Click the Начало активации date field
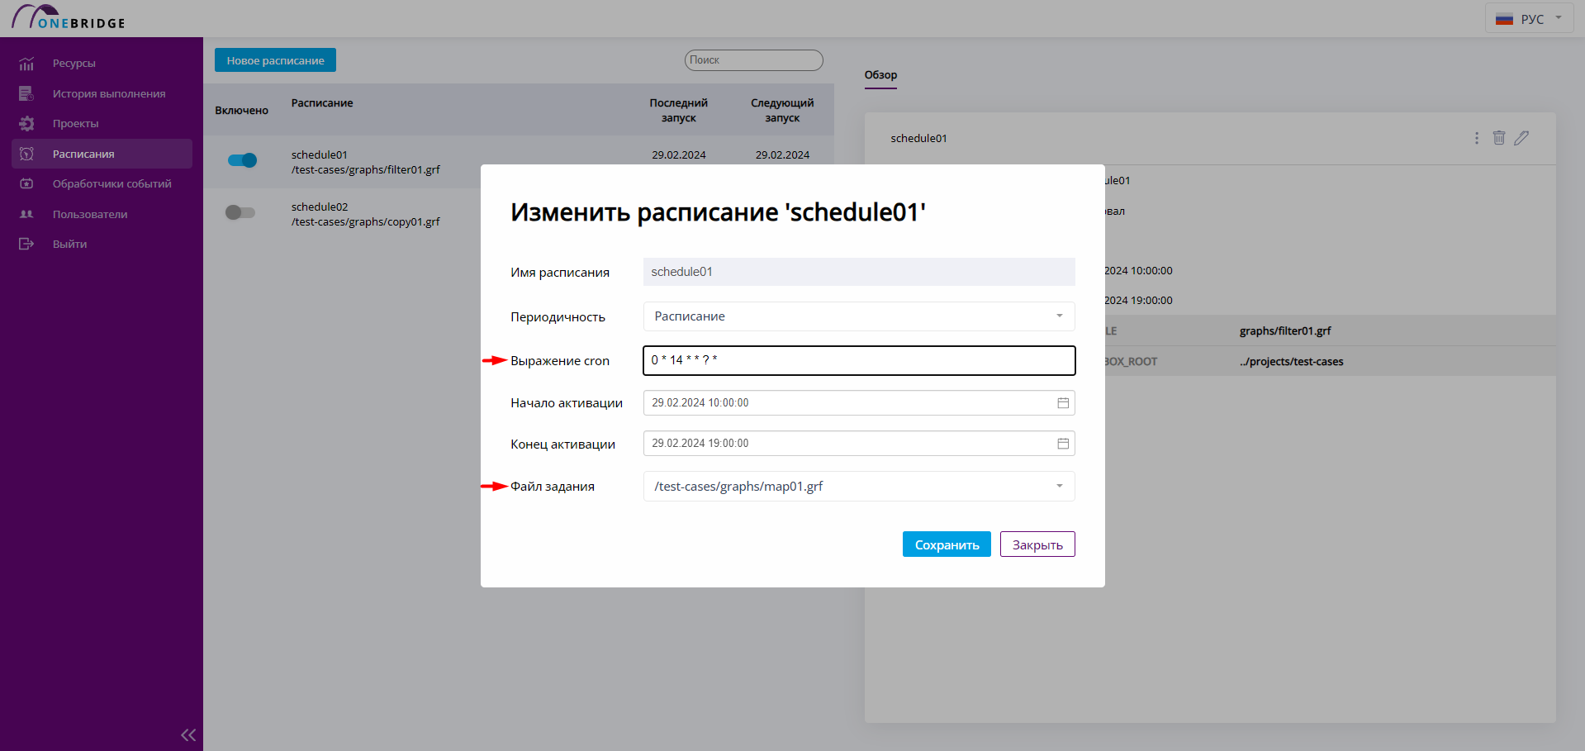Image resolution: width=1585 pixels, height=751 pixels. coord(859,402)
